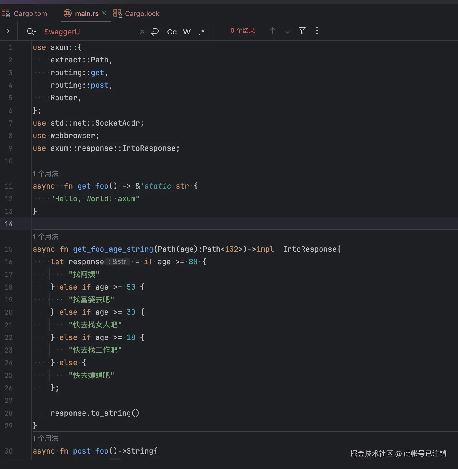Click line number 14 in gutter
This screenshot has width=458, height=469.
[x=9, y=224]
